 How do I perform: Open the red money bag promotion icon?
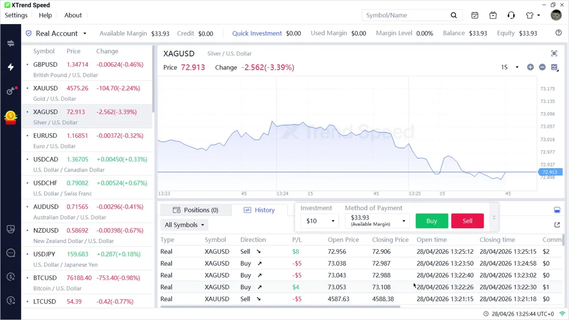[x=11, y=117]
